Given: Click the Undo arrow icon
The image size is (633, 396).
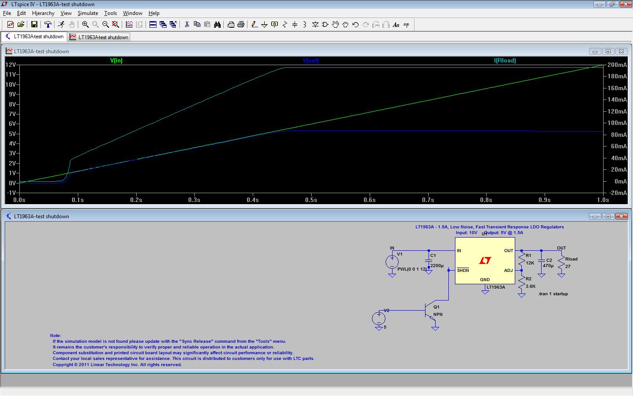Looking at the screenshot, I should tap(356, 25).
